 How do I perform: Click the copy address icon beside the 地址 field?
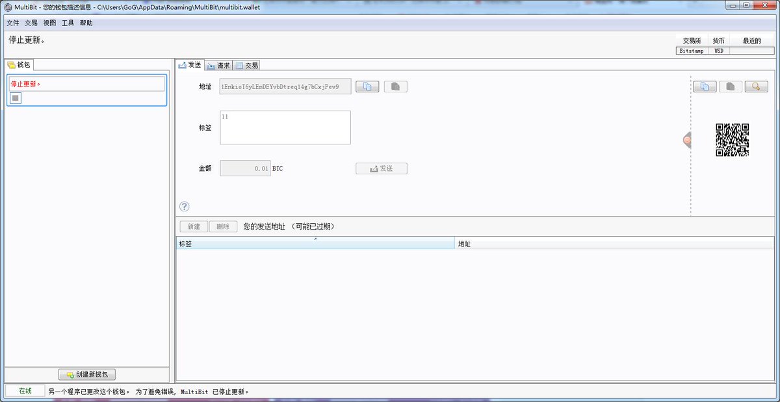[367, 87]
